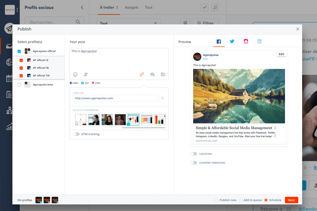
Task: Toggle Agorapulse official group checkbox
Action: pyautogui.click(x=19, y=51)
